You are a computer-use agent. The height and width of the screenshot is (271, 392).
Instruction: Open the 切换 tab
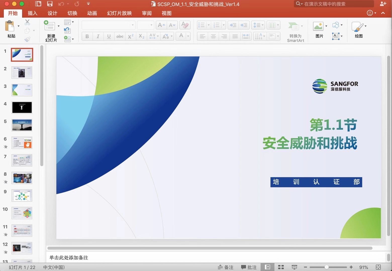[72, 13]
